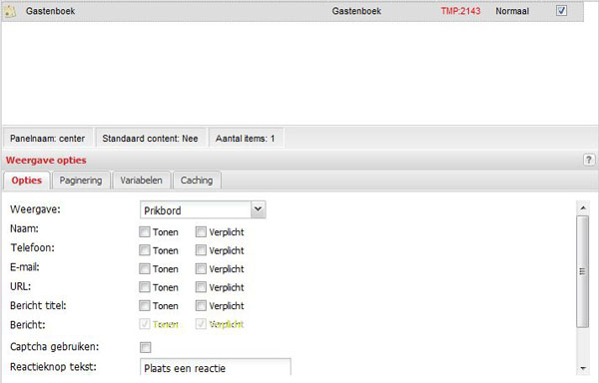Click the Captcha gebruiken label
Image resolution: width=599 pixels, height=383 pixels.
[54, 347]
